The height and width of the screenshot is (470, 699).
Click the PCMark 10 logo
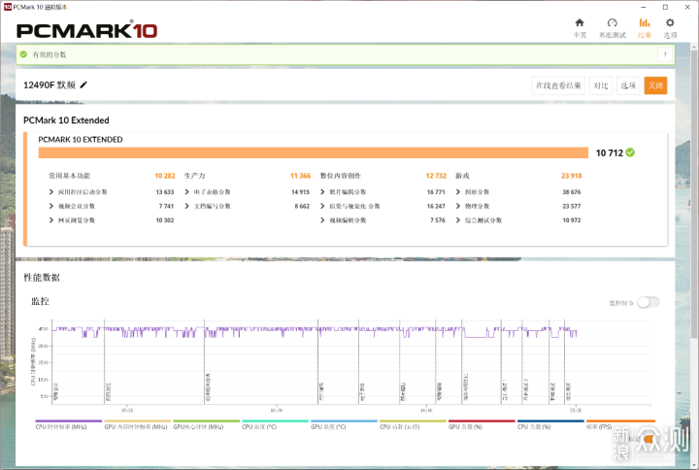[x=87, y=30]
